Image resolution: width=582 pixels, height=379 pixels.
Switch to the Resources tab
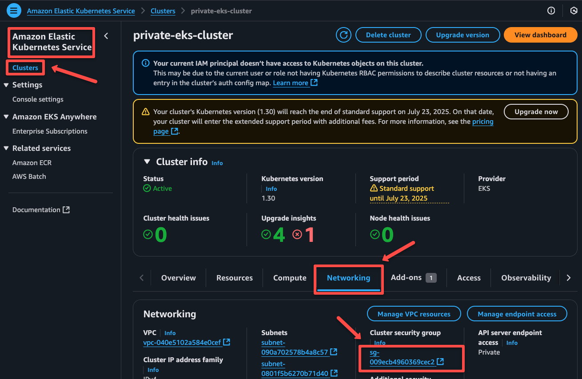click(x=235, y=278)
